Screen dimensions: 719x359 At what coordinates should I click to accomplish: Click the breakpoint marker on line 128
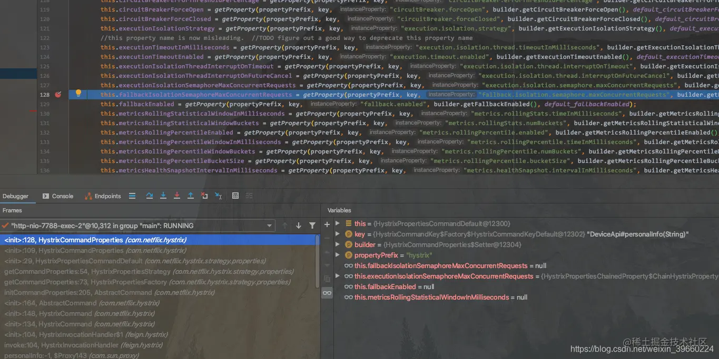[x=58, y=95]
